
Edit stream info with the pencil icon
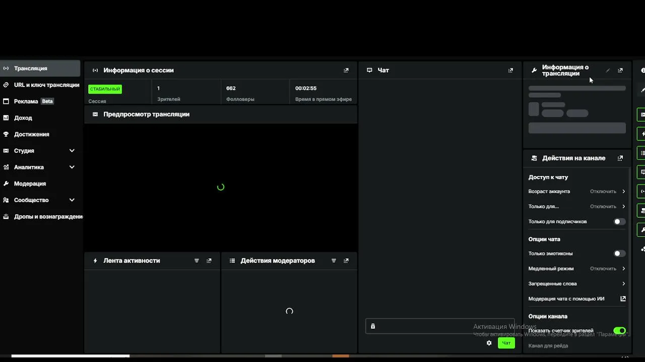point(608,70)
